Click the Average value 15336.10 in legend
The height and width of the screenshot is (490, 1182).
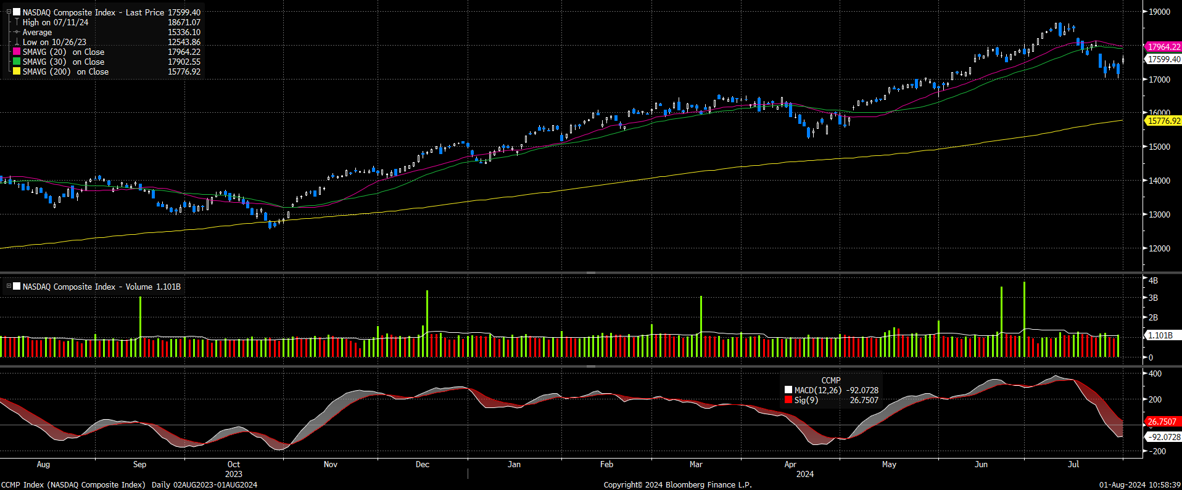click(184, 32)
